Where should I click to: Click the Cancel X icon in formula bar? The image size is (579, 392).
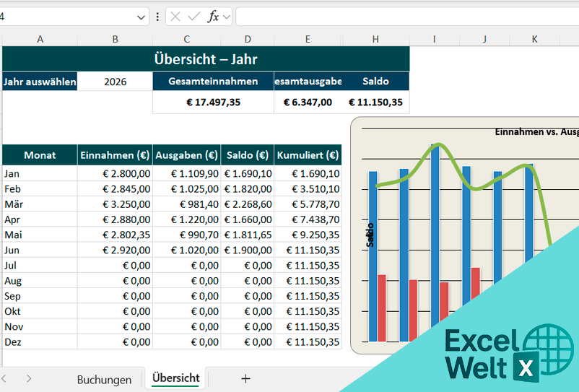tap(175, 17)
